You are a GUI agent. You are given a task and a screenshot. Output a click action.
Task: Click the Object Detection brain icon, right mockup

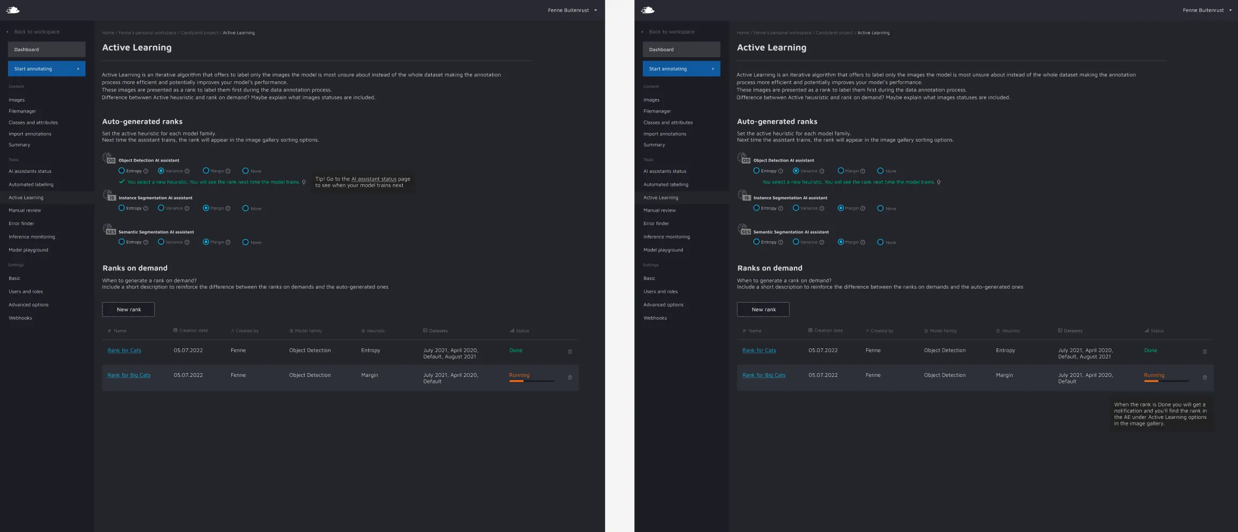click(x=743, y=158)
